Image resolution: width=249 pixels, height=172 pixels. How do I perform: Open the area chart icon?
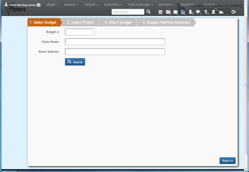pyautogui.click(x=221, y=12)
